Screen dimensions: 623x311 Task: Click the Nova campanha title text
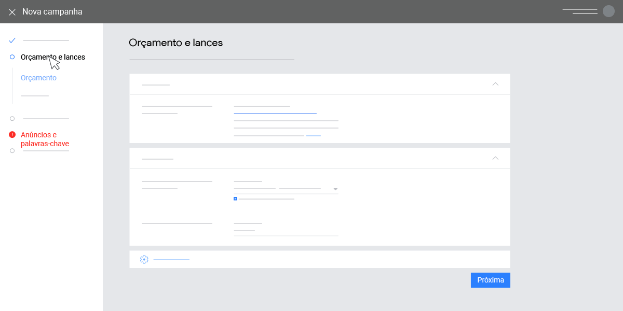[52, 11]
